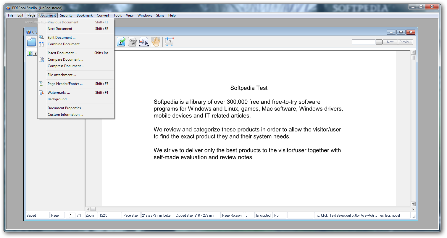
Task: Click the "Croped Size: 216 x 279 mm" text
Action: [195, 216]
